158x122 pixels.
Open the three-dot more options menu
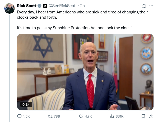pyautogui.click(x=151, y=6)
